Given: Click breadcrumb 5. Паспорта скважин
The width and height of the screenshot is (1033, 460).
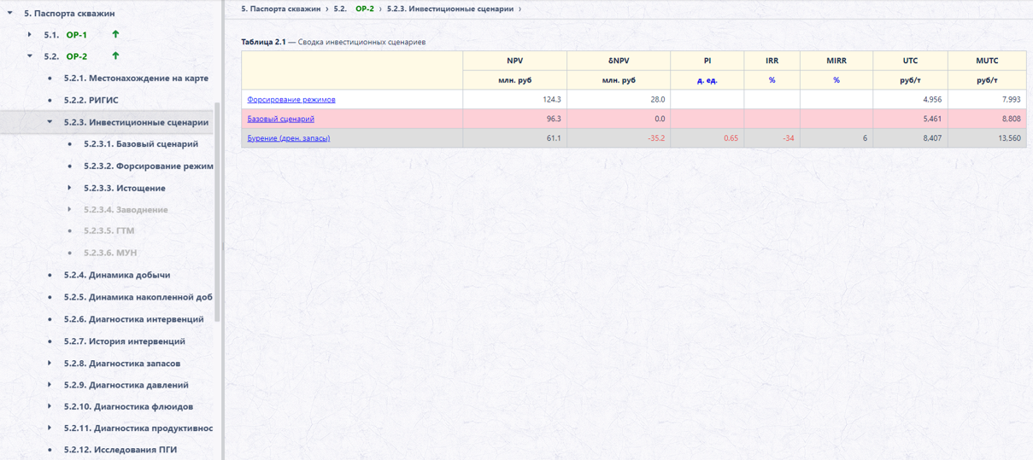Looking at the screenshot, I should tap(281, 9).
